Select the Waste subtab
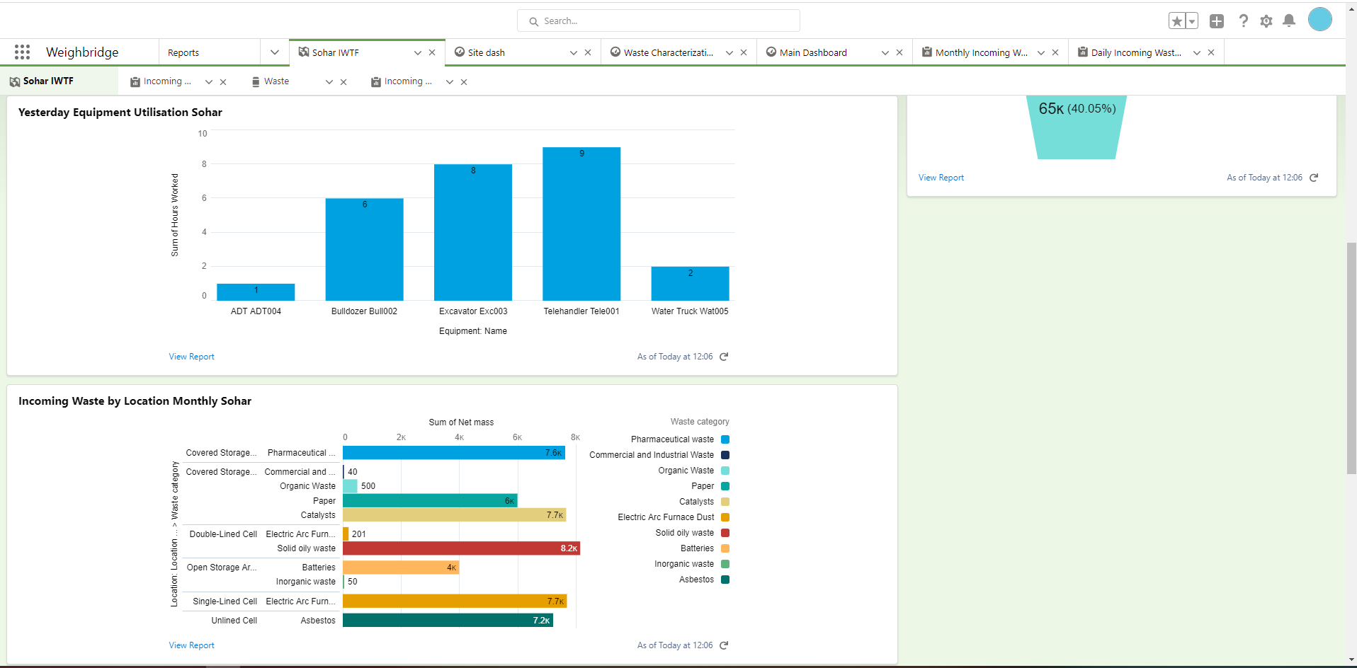 276,81
